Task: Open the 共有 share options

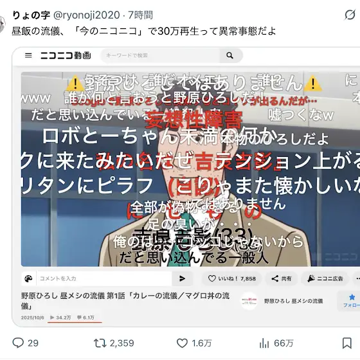Action: pyautogui.click(x=282, y=279)
